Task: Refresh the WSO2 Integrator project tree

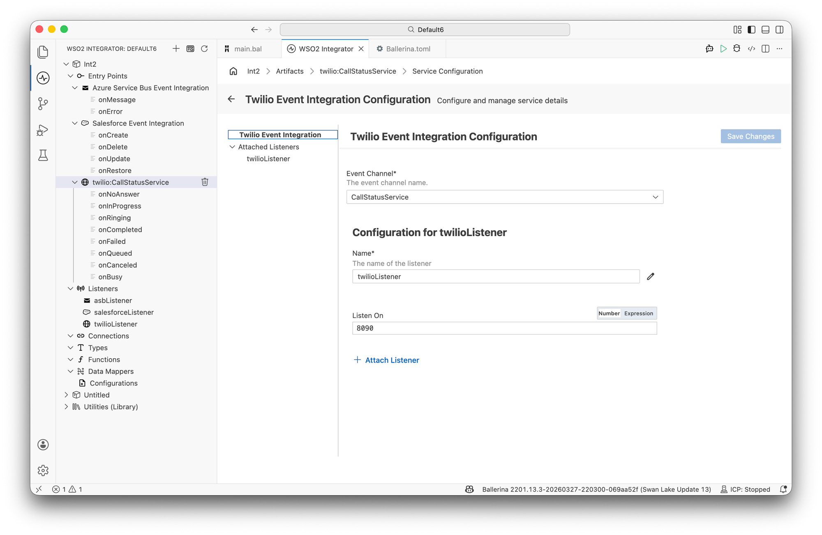Action: pos(204,48)
